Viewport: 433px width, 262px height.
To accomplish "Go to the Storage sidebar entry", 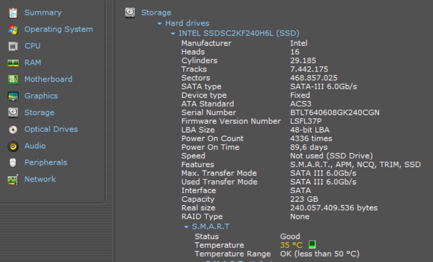I will pos(39,113).
